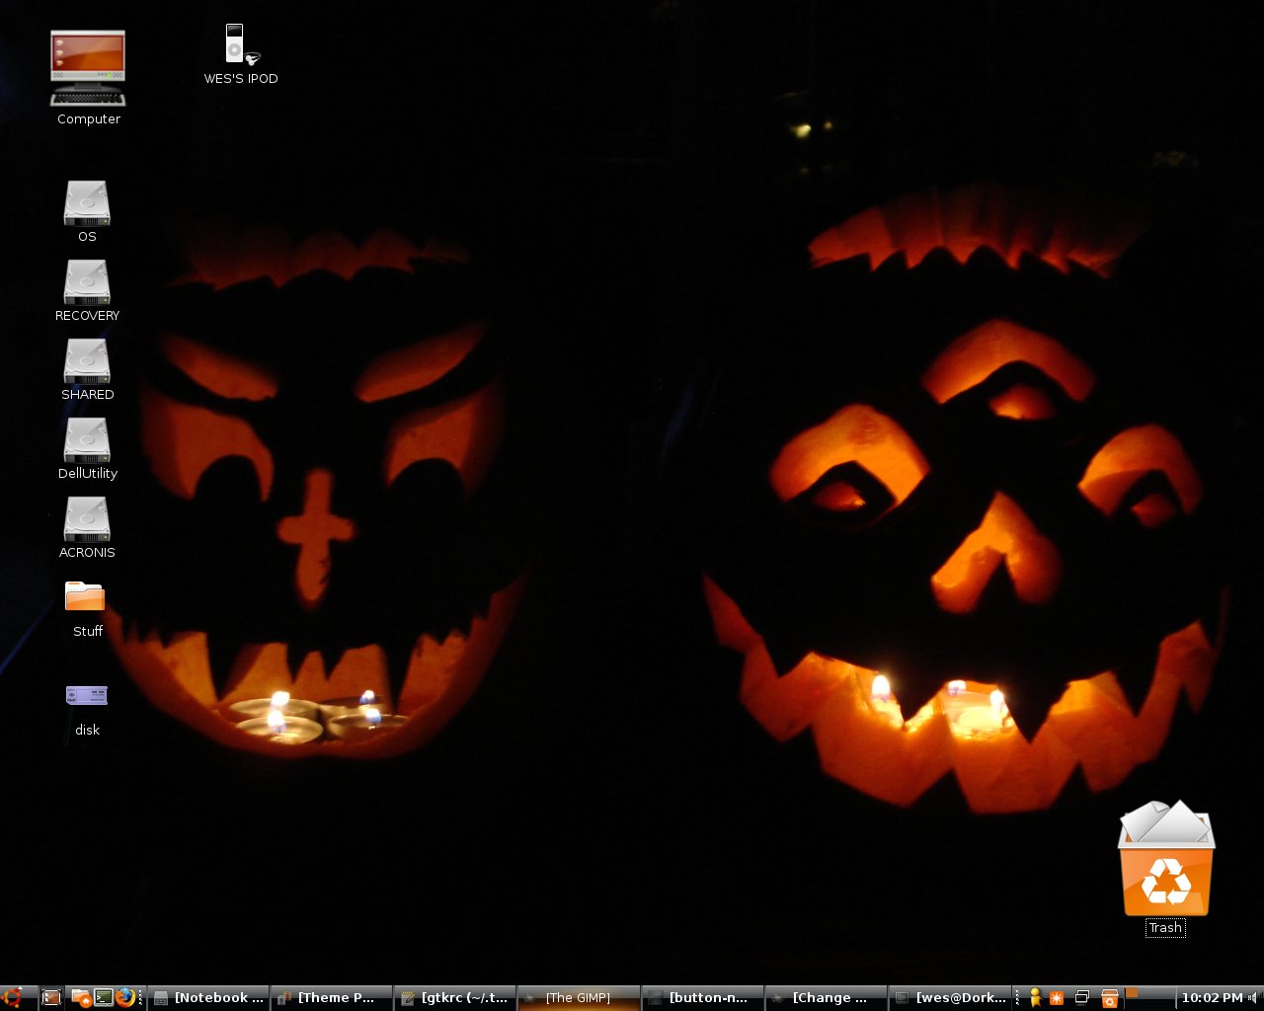Restore the gtkrc editor taskbar window
This screenshot has width=1264, height=1011.
point(455,997)
